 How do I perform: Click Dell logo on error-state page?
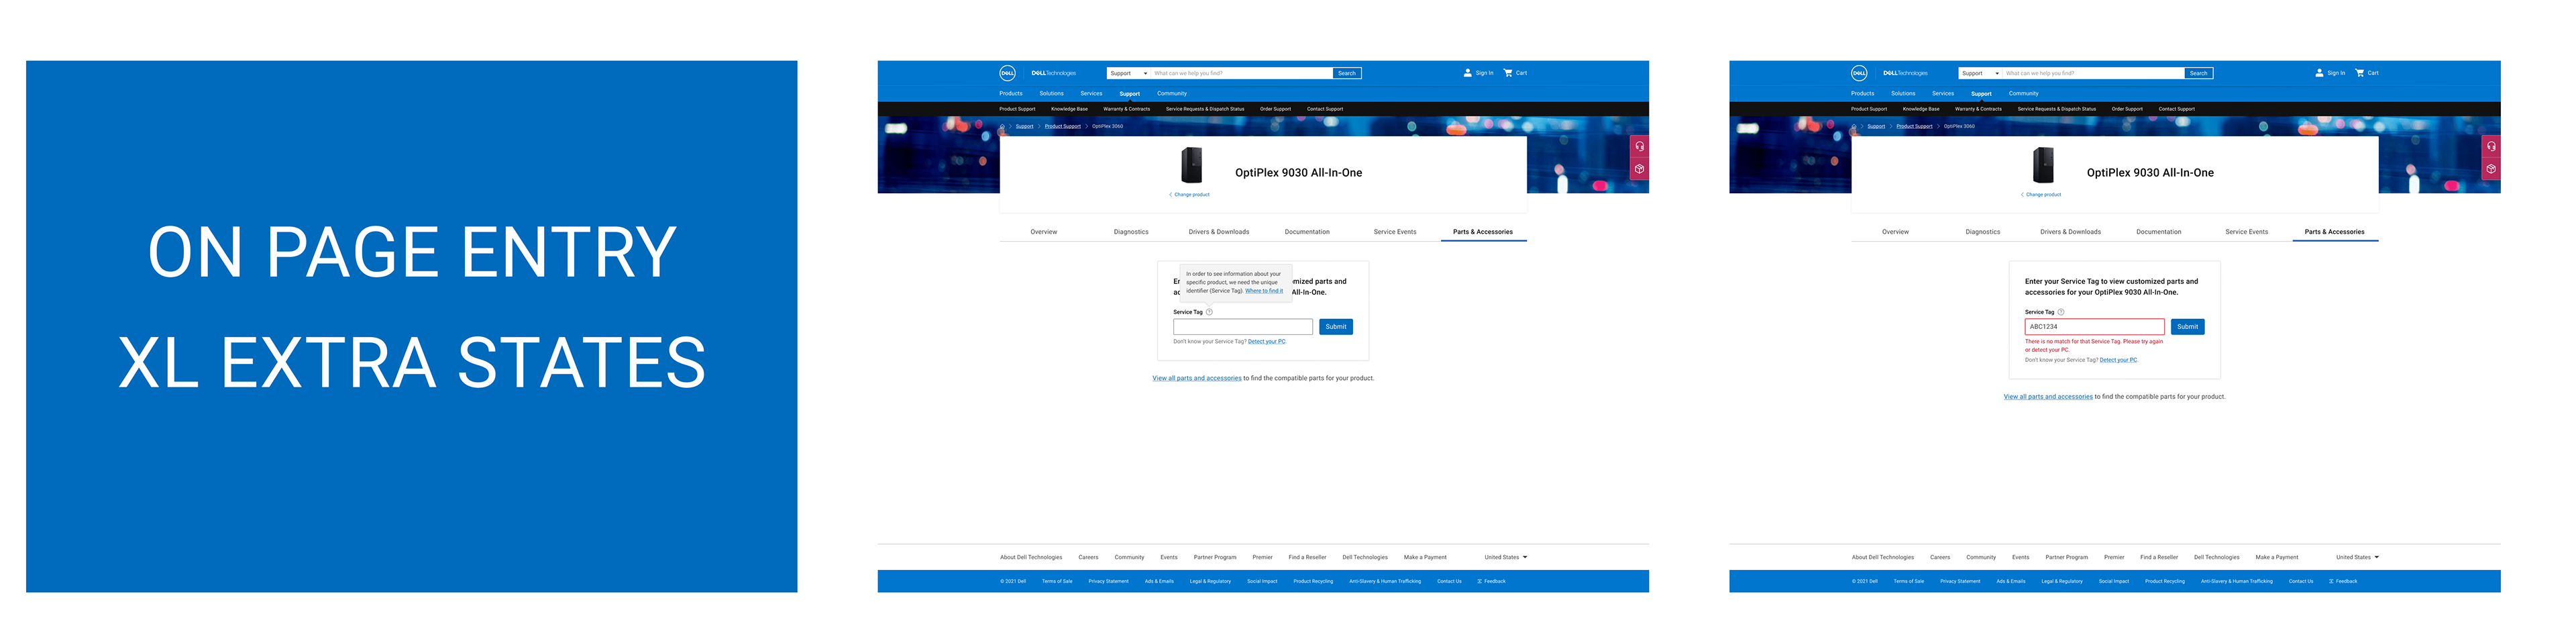(x=1859, y=73)
